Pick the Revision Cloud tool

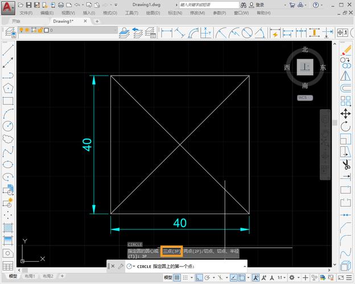pos(8,139)
